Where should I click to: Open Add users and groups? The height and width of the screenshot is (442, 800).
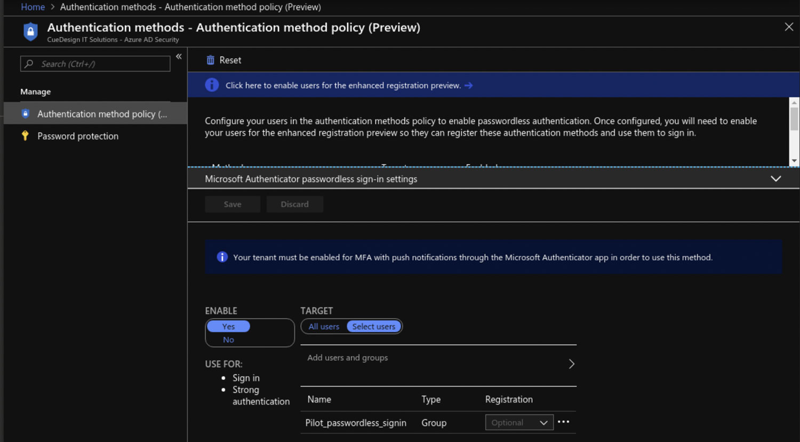pos(438,365)
